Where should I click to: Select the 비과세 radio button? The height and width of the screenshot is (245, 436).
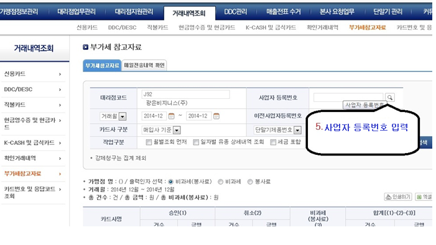coord(221,182)
